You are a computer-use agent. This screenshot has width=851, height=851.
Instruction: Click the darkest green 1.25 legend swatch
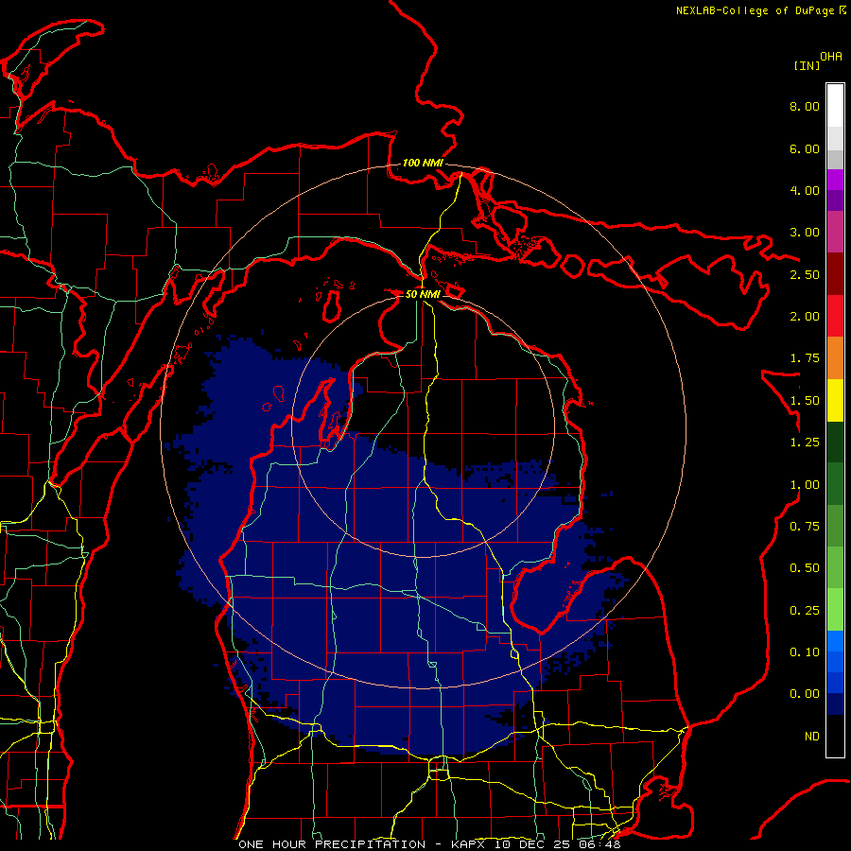(835, 442)
